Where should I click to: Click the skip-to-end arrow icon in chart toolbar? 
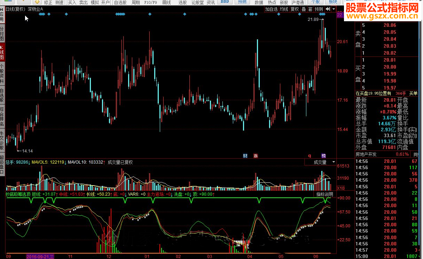[x=328, y=9]
